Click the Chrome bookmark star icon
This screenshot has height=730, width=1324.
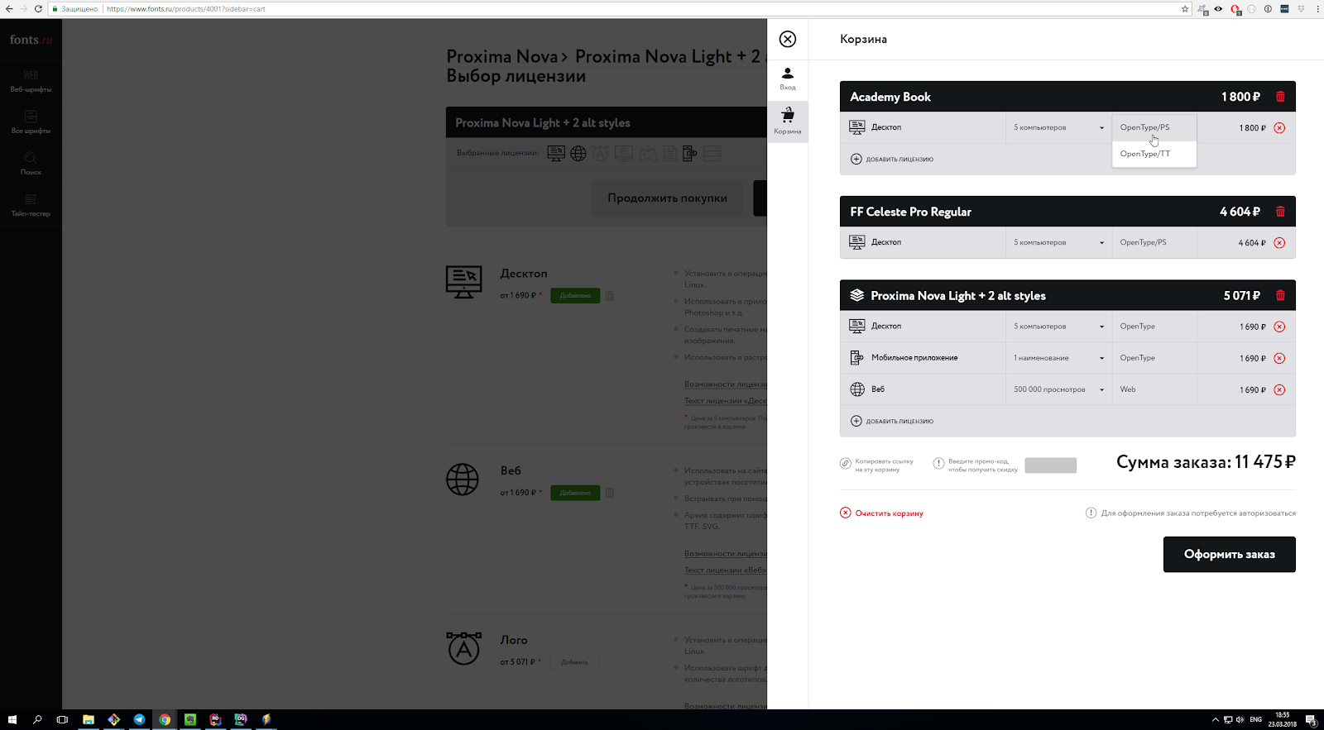(x=1185, y=9)
